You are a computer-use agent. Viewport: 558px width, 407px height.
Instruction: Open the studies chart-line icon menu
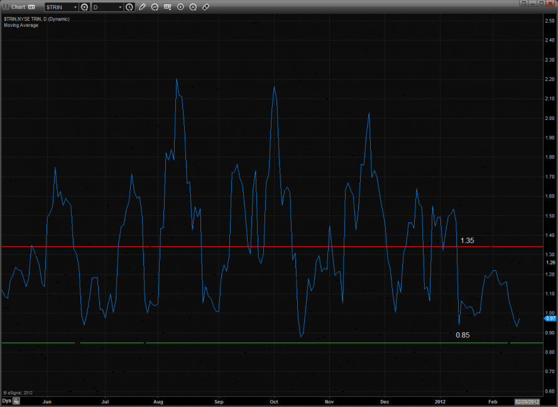tap(155, 7)
